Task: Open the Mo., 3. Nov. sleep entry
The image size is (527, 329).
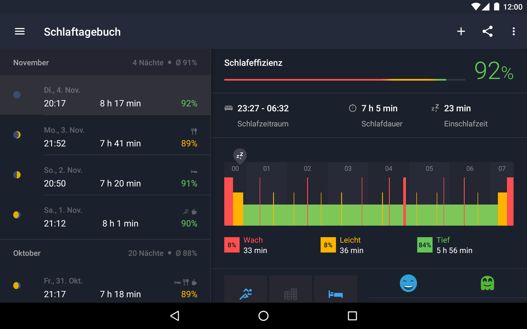Action: coord(105,135)
